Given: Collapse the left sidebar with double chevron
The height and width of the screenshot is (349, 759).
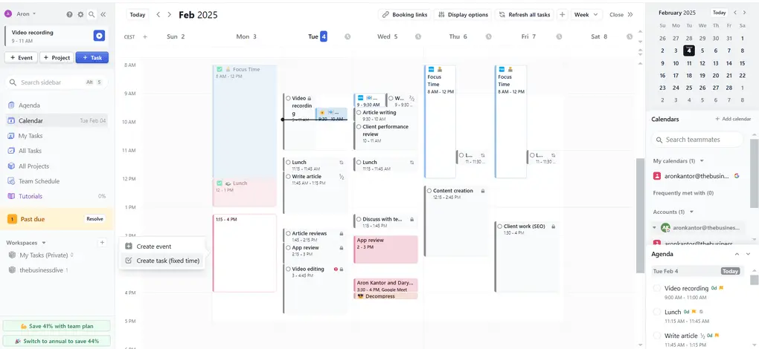Looking at the screenshot, I should 103,14.
